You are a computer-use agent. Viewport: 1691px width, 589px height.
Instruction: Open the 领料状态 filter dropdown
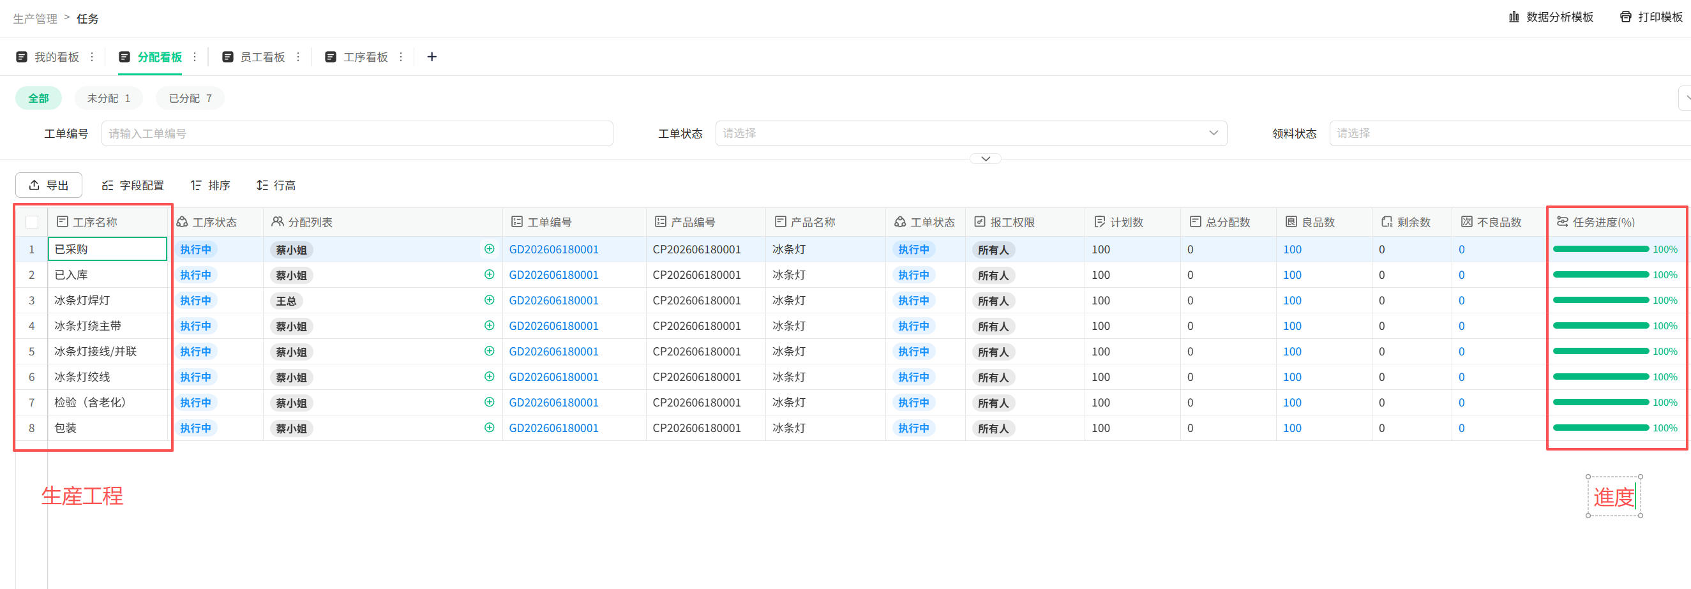(x=1510, y=133)
